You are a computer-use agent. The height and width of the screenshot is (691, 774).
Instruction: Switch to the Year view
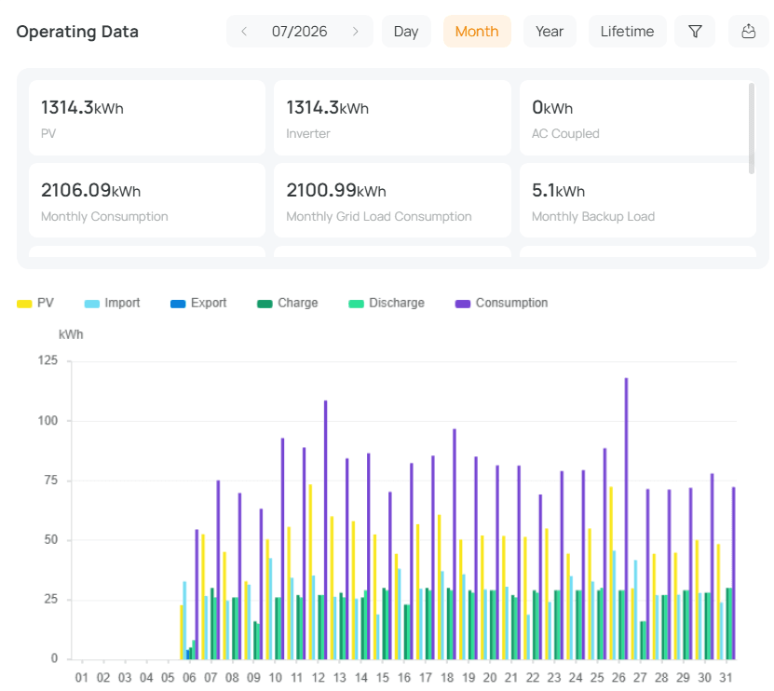pyautogui.click(x=550, y=32)
